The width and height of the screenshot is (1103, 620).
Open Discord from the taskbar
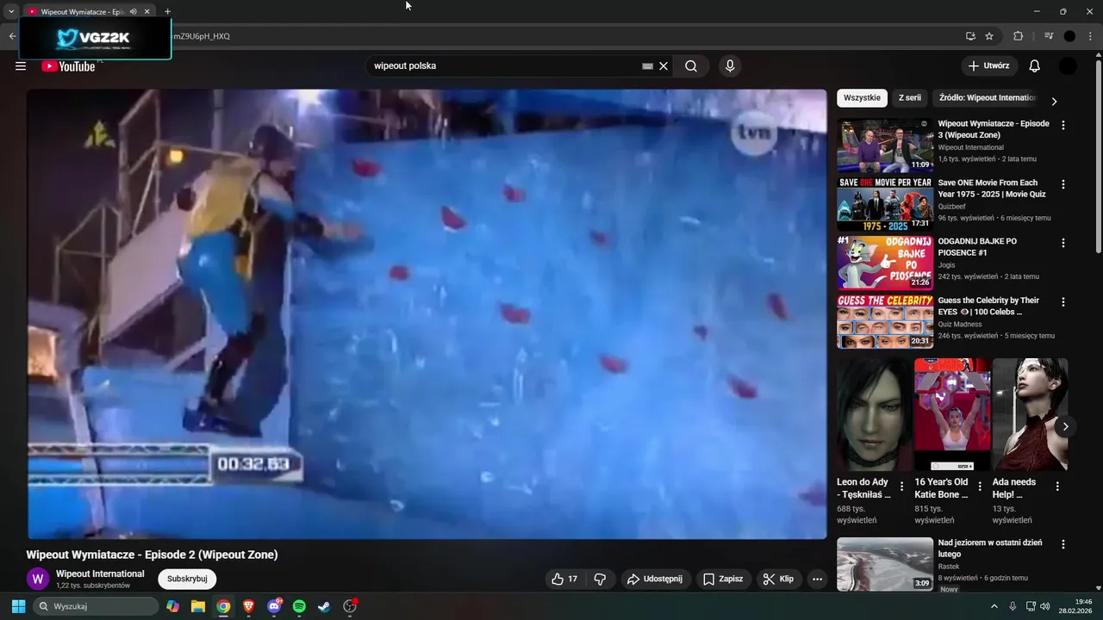tap(274, 606)
